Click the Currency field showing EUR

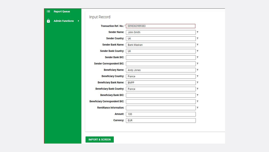[161, 120]
